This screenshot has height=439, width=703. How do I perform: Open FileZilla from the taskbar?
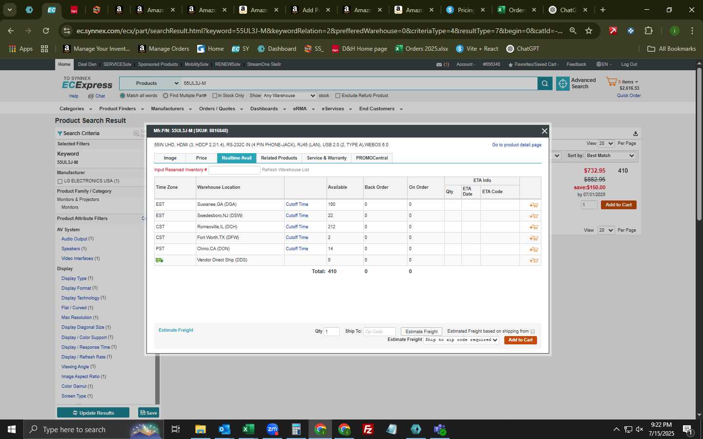click(x=368, y=429)
